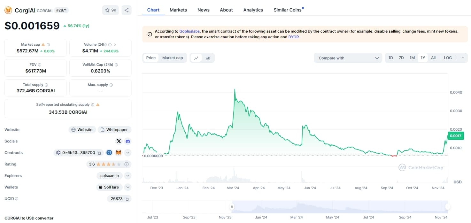Open the SolFlare wallet link
471x223 pixels.
pos(109,187)
